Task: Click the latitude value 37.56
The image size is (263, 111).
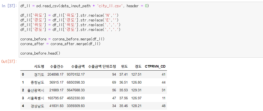Action: tap(123, 98)
